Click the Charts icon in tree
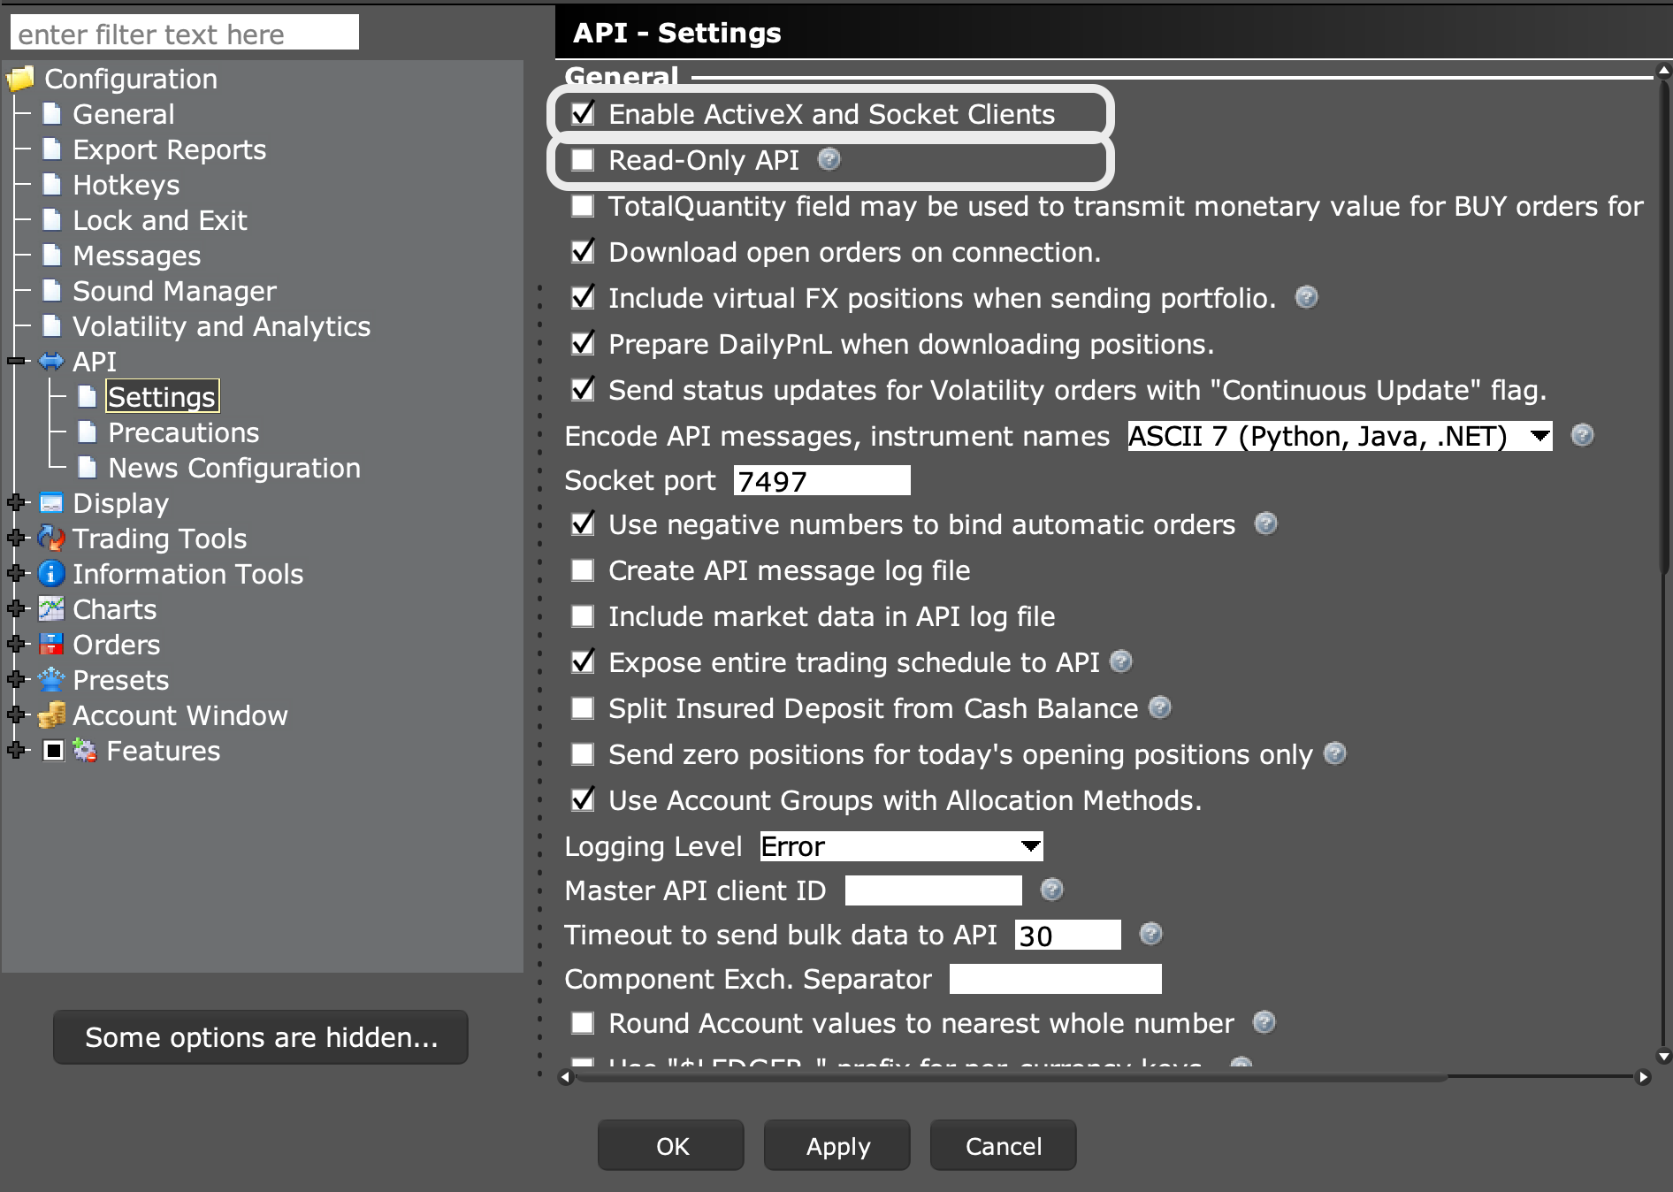The height and width of the screenshot is (1192, 1673). (52, 609)
